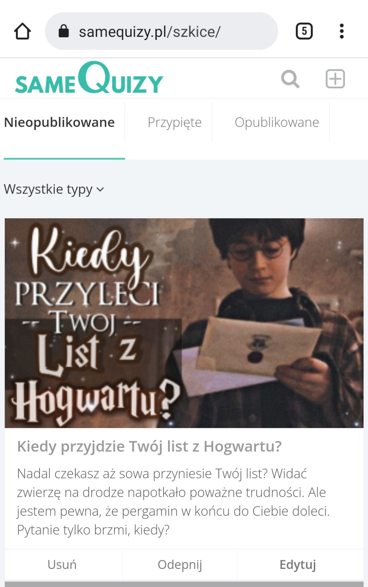368x587 pixels.
Task: Open the site search magnifier icon
Action: coord(290,79)
